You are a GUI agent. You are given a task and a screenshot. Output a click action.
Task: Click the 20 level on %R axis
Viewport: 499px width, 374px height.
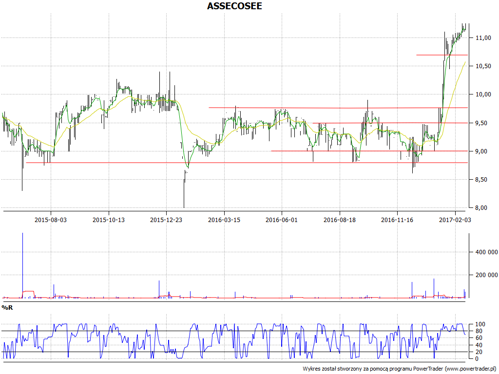480,352
